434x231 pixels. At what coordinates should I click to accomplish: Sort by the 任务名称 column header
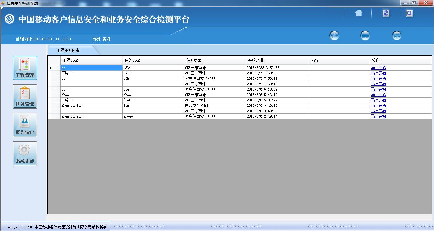coord(153,60)
